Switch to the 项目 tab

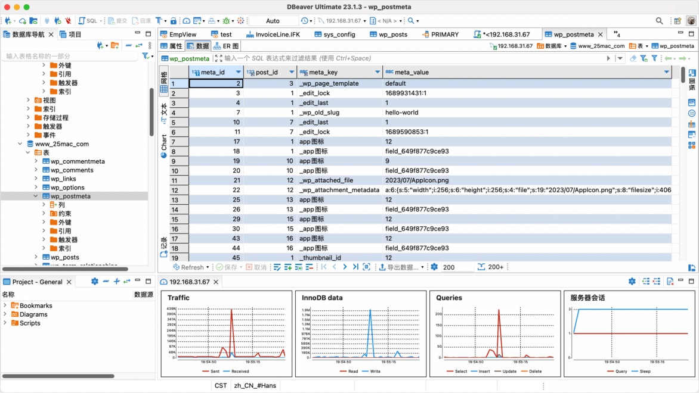tap(70, 35)
